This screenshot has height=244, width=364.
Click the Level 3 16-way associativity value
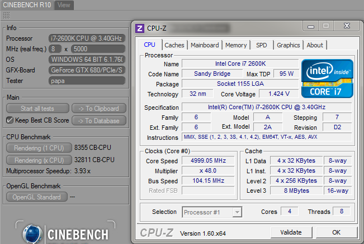click(x=338, y=191)
